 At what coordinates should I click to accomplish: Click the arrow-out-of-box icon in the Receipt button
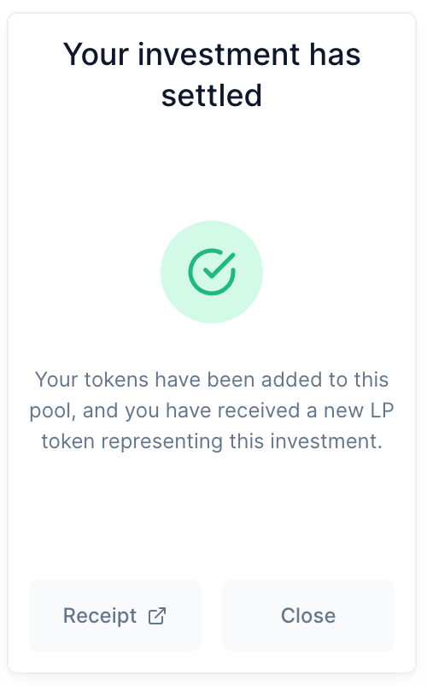(x=157, y=616)
